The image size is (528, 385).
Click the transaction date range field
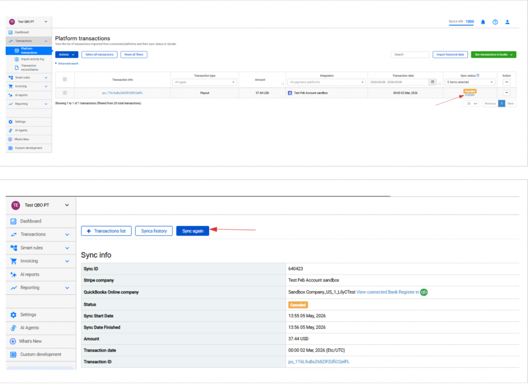coord(399,82)
